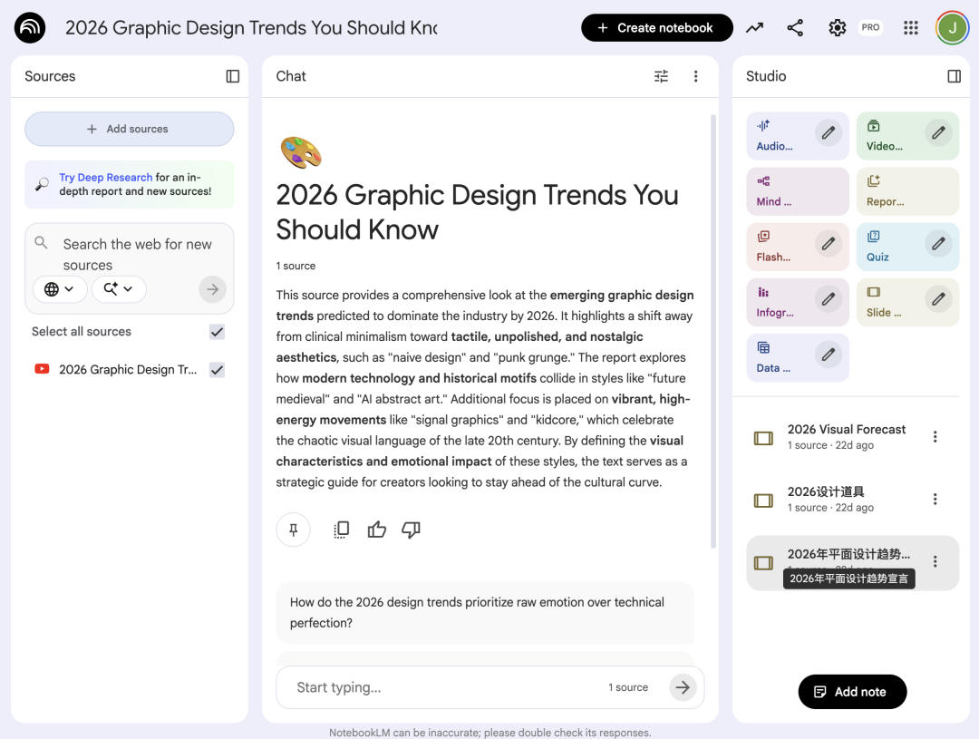Collapse the Studio panel
The height and width of the screenshot is (739, 979).
pos(954,76)
